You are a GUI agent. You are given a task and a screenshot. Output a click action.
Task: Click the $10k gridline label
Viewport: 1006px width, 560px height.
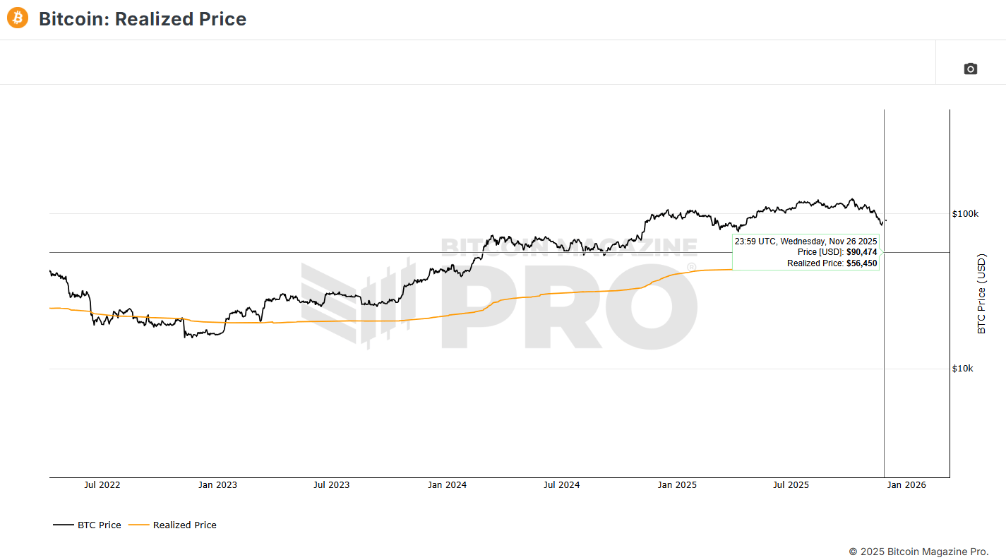(962, 368)
